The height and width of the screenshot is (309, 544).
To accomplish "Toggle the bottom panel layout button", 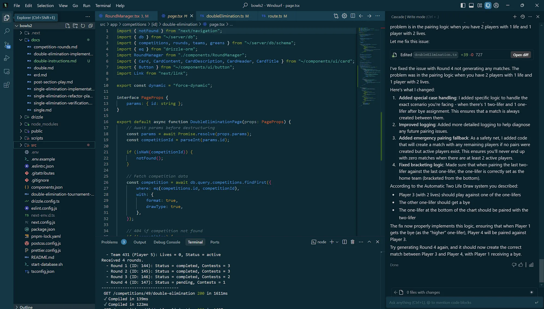I will pyautogui.click(x=471, y=5).
